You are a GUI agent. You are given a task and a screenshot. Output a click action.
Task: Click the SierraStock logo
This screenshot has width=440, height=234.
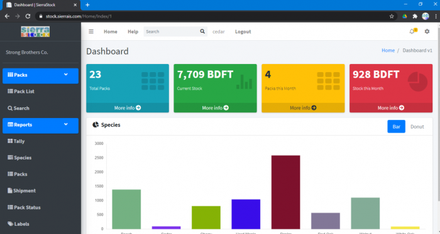(x=35, y=31)
